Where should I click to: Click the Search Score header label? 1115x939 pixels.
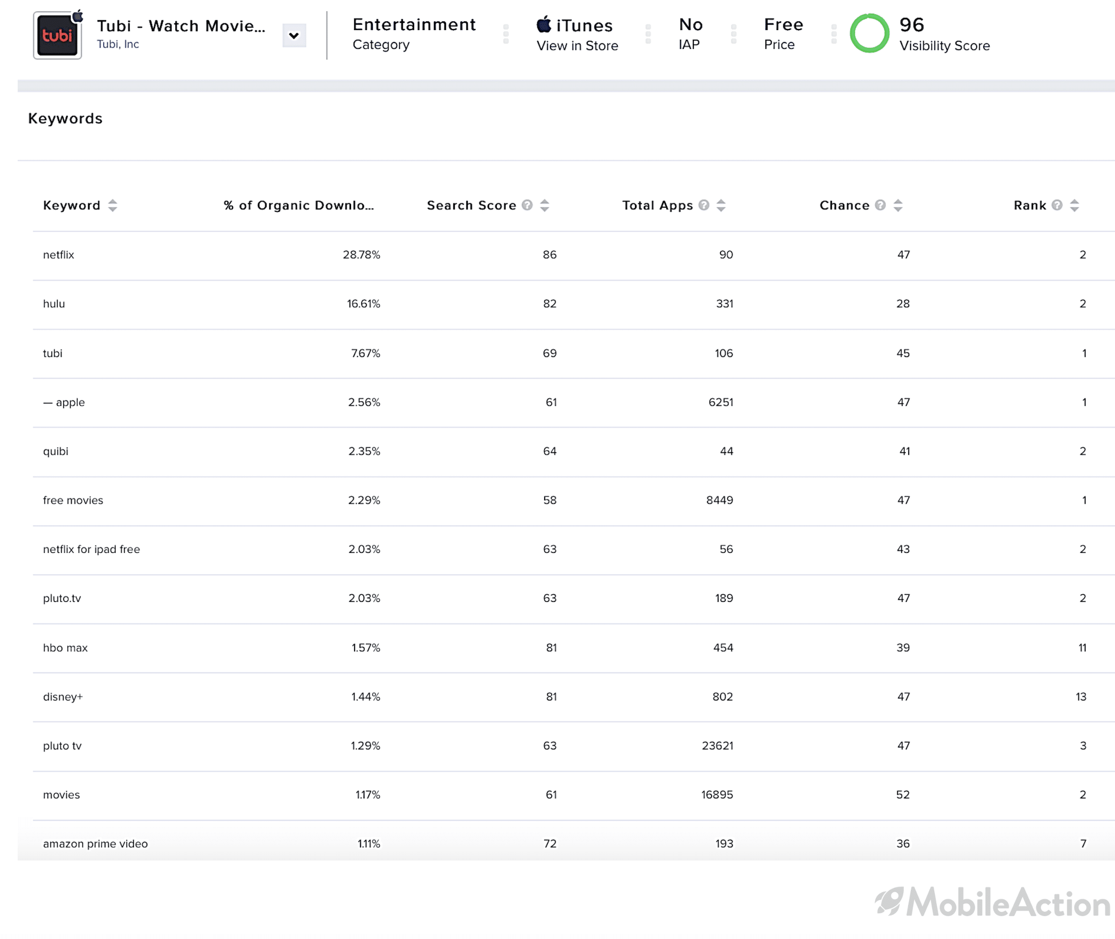click(471, 205)
